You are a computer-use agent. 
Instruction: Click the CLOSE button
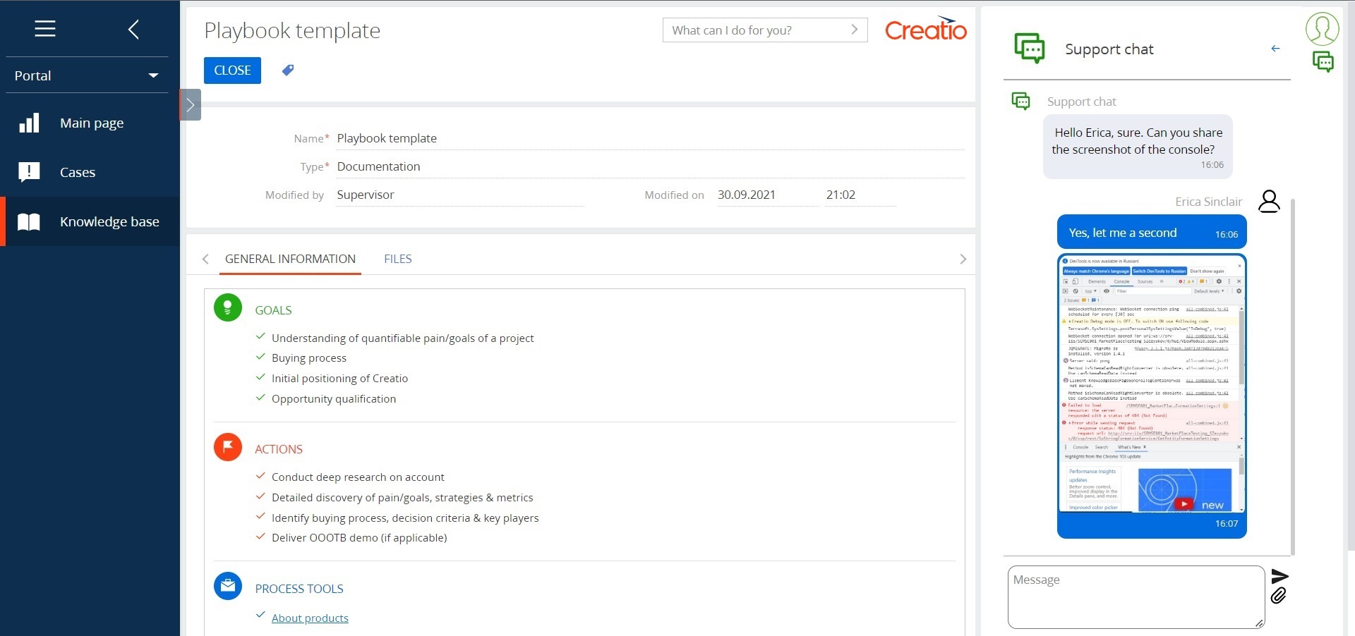pyautogui.click(x=231, y=71)
